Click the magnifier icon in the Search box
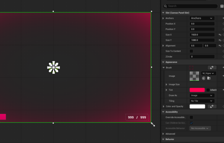Screen dimensions: 224x143 (x=165, y=6)
